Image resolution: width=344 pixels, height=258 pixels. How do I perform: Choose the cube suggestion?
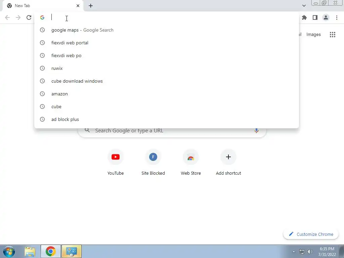point(167,106)
